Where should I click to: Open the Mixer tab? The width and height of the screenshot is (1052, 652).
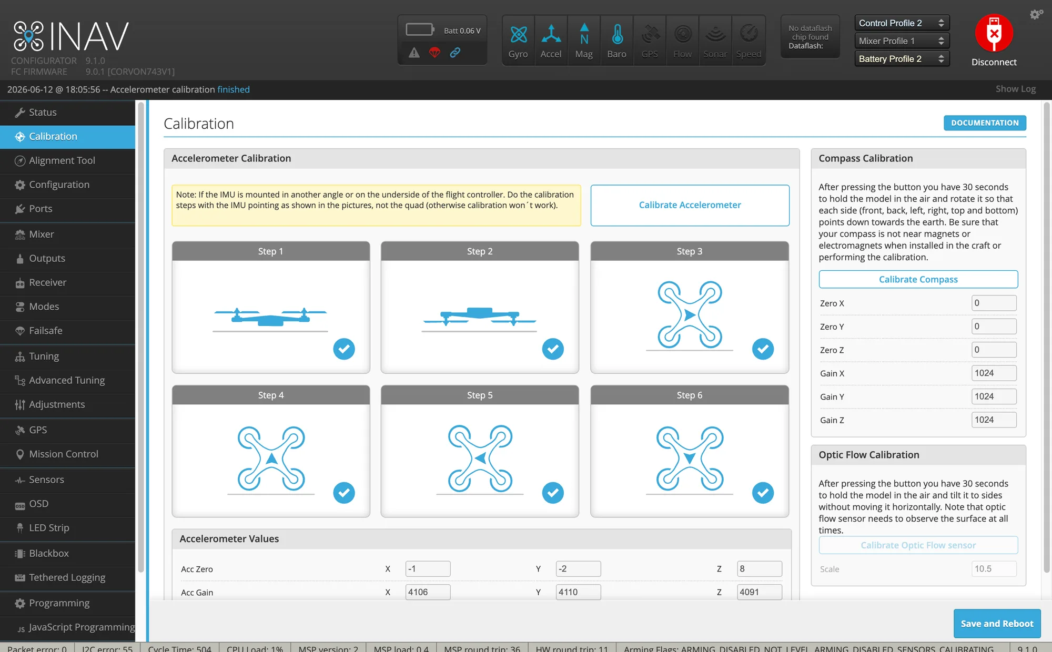(67, 234)
